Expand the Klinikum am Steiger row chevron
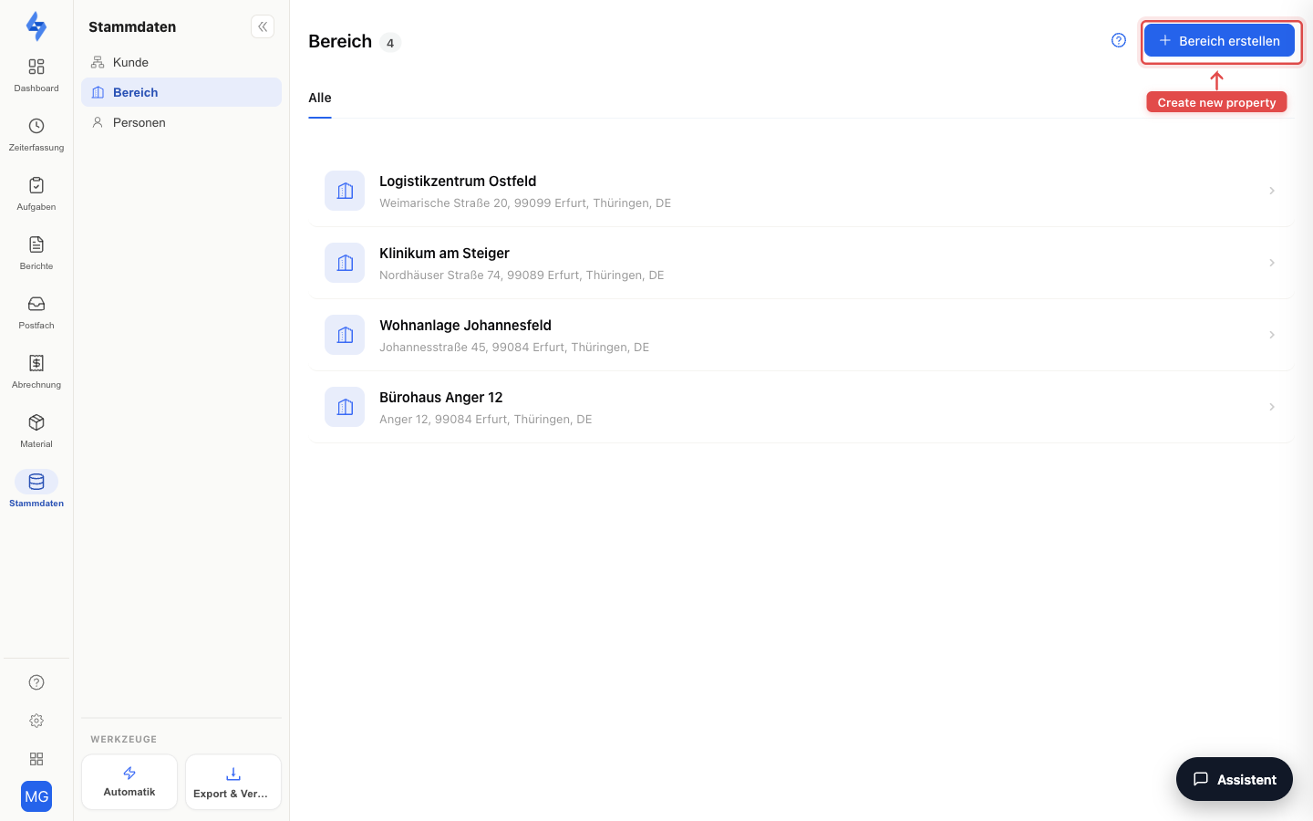Image resolution: width=1313 pixels, height=821 pixels. click(1272, 263)
